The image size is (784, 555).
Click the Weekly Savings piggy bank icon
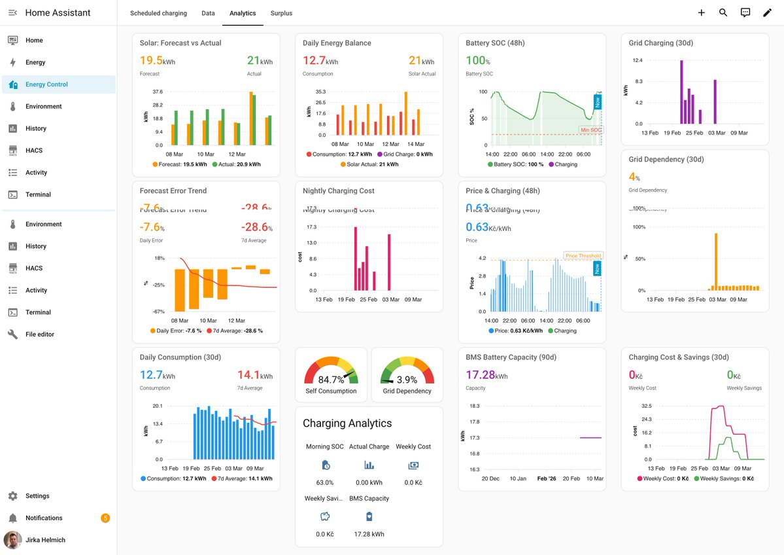pyautogui.click(x=325, y=516)
